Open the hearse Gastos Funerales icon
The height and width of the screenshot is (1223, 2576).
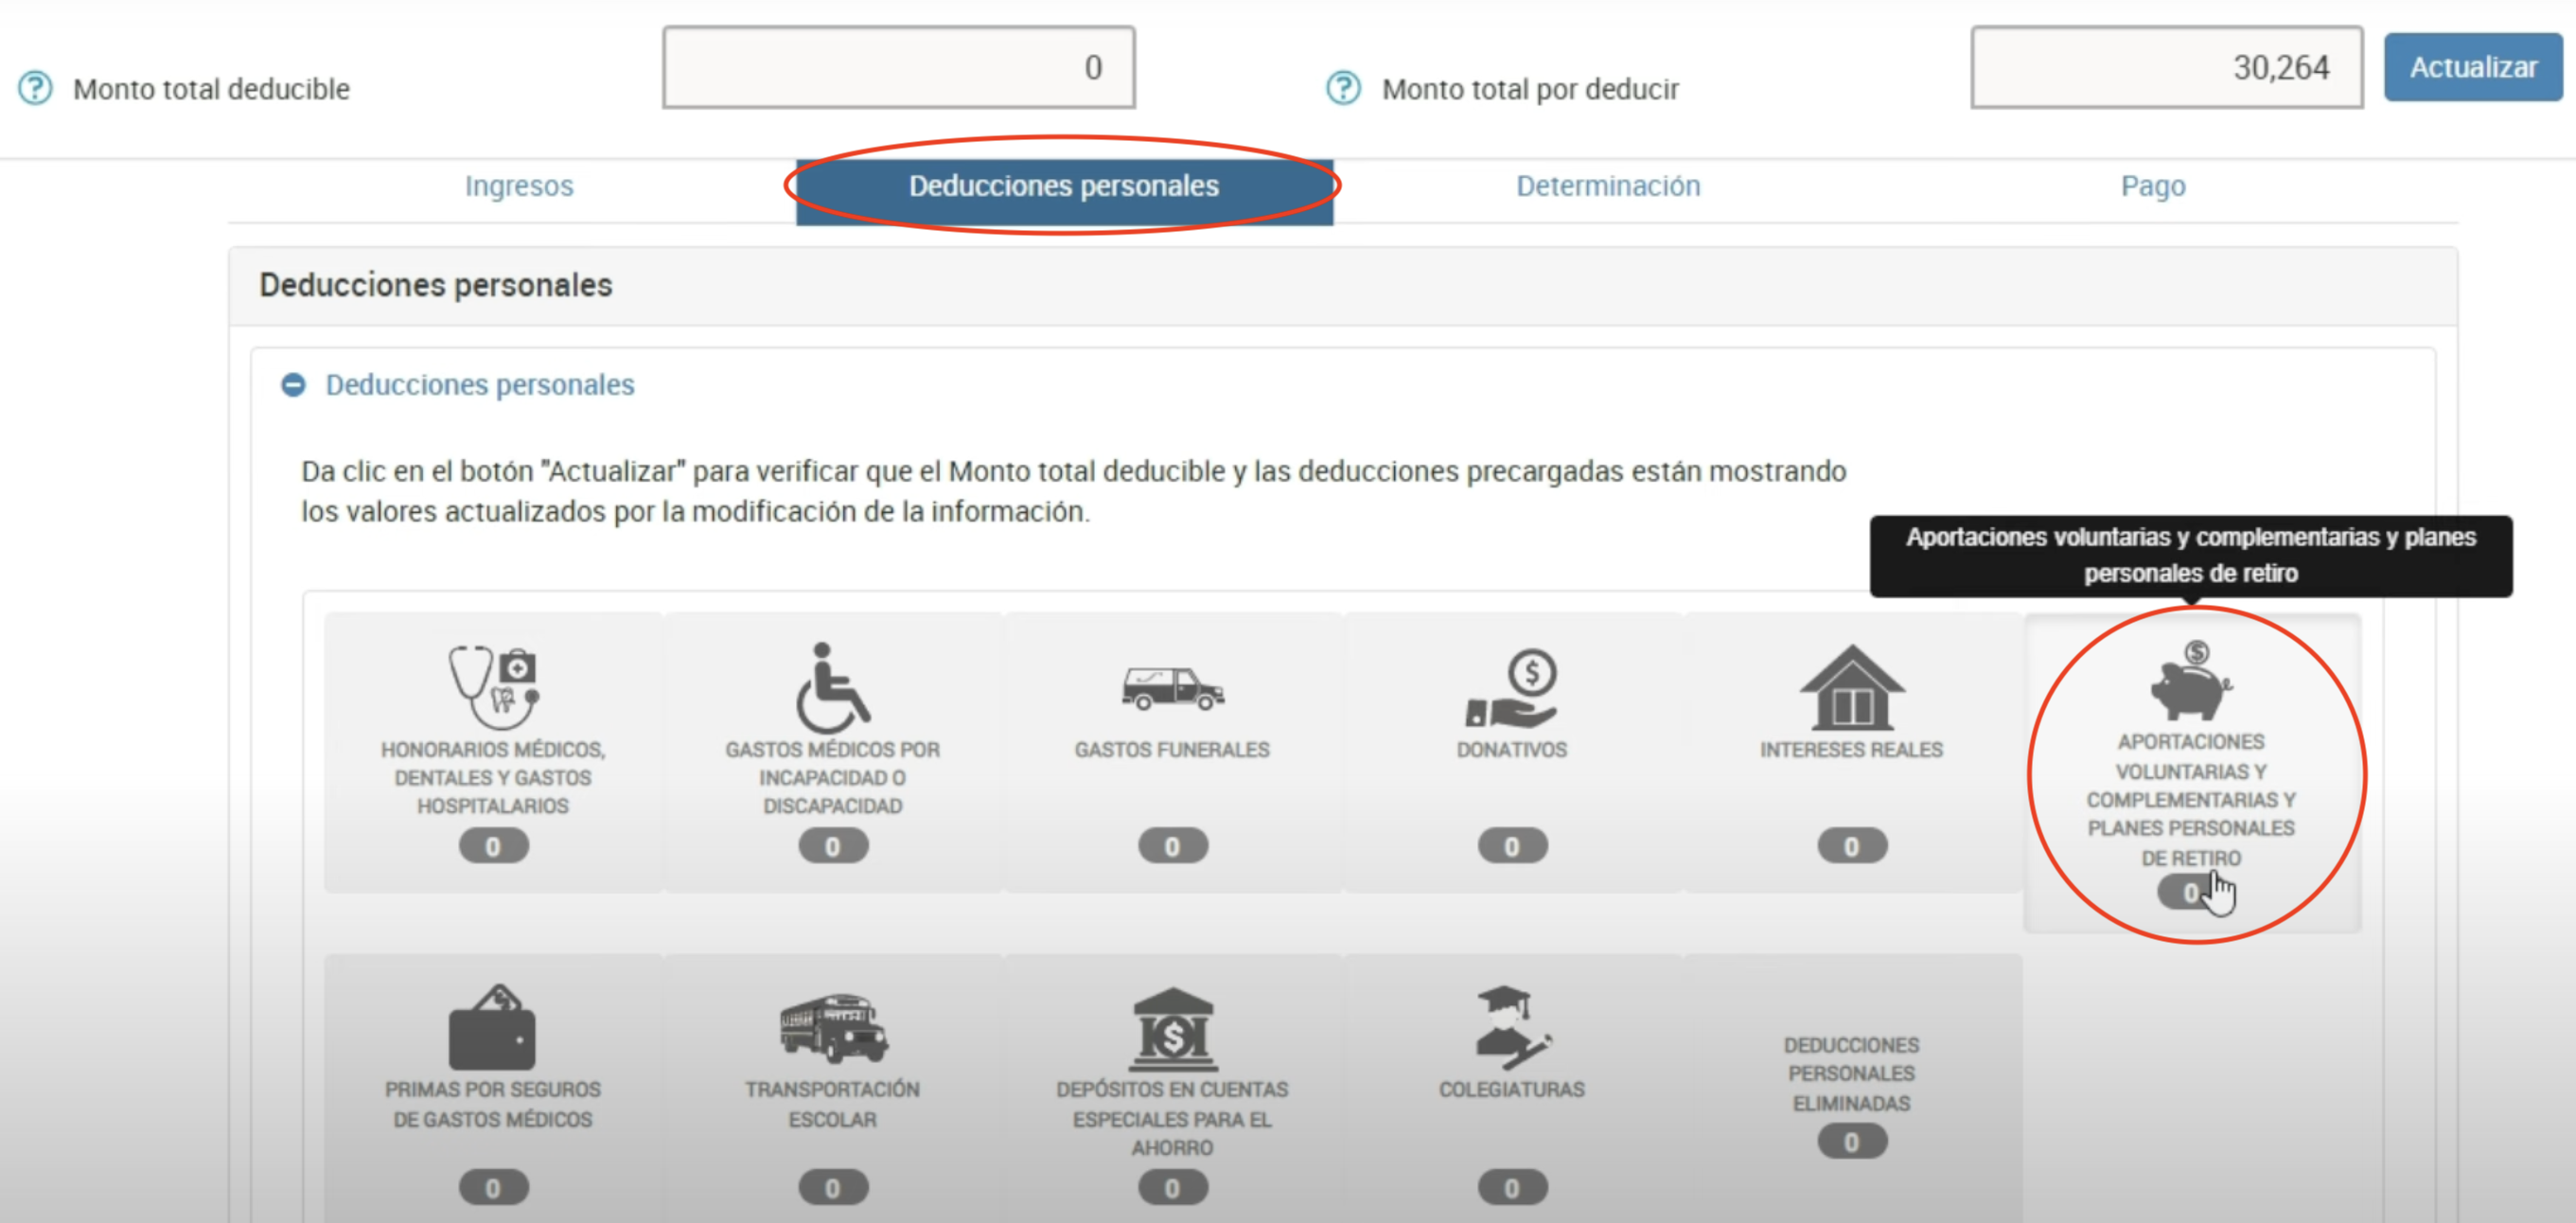coord(1172,688)
